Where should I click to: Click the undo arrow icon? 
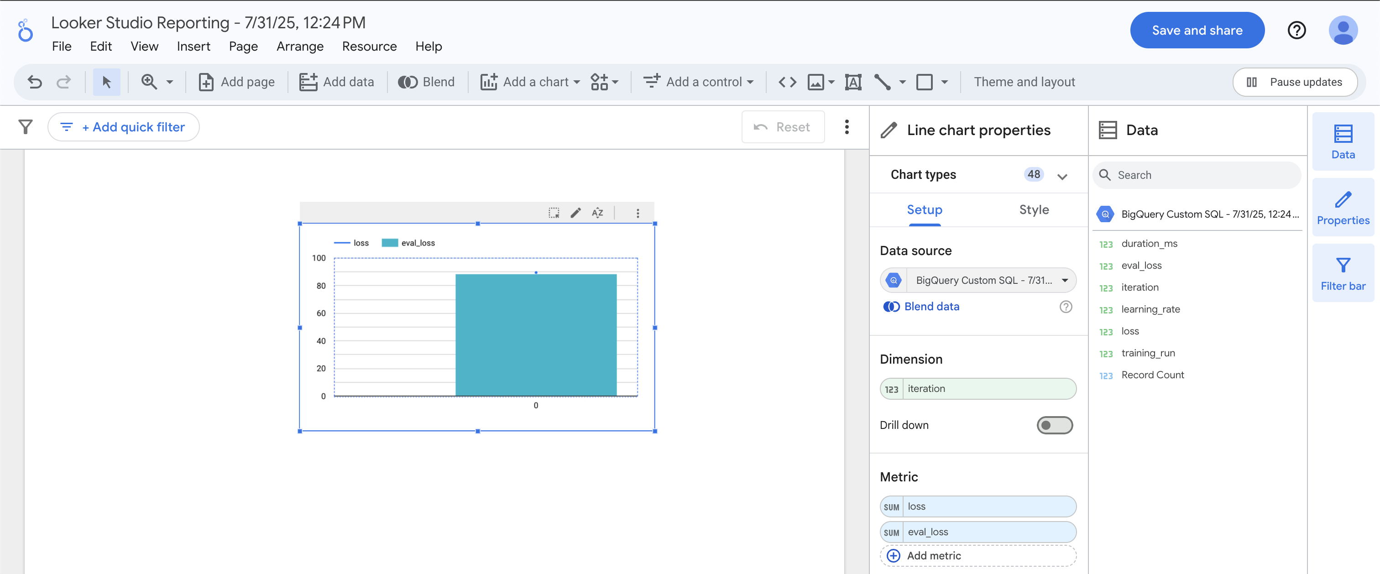click(x=35, y=82)
